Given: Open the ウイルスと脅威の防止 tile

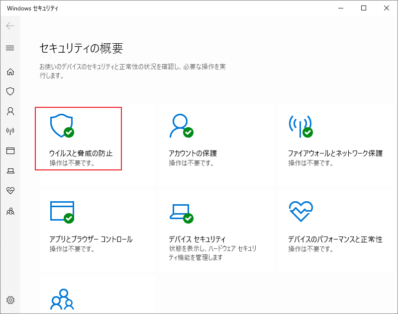Looking at the screenshot, I should [80, 138].
